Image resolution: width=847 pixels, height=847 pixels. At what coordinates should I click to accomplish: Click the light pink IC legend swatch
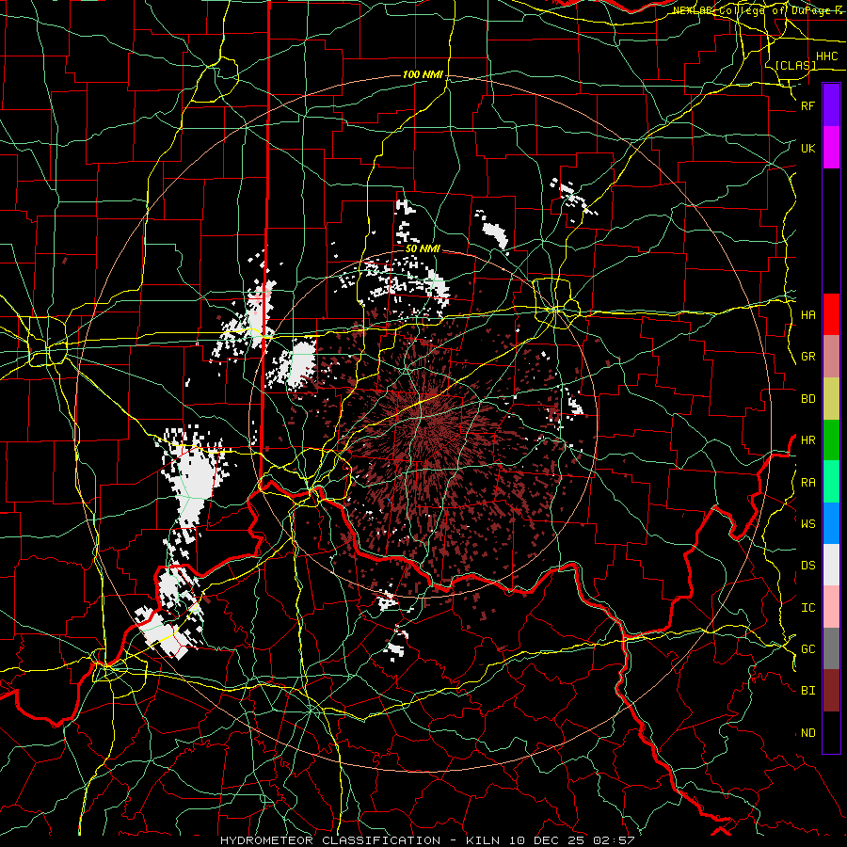pyautogui.click(x=831, y=607)
